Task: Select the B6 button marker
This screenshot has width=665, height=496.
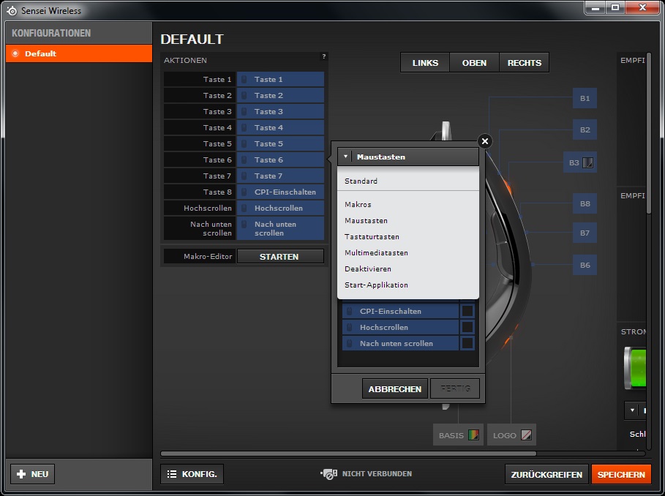Action: [585, 266]
